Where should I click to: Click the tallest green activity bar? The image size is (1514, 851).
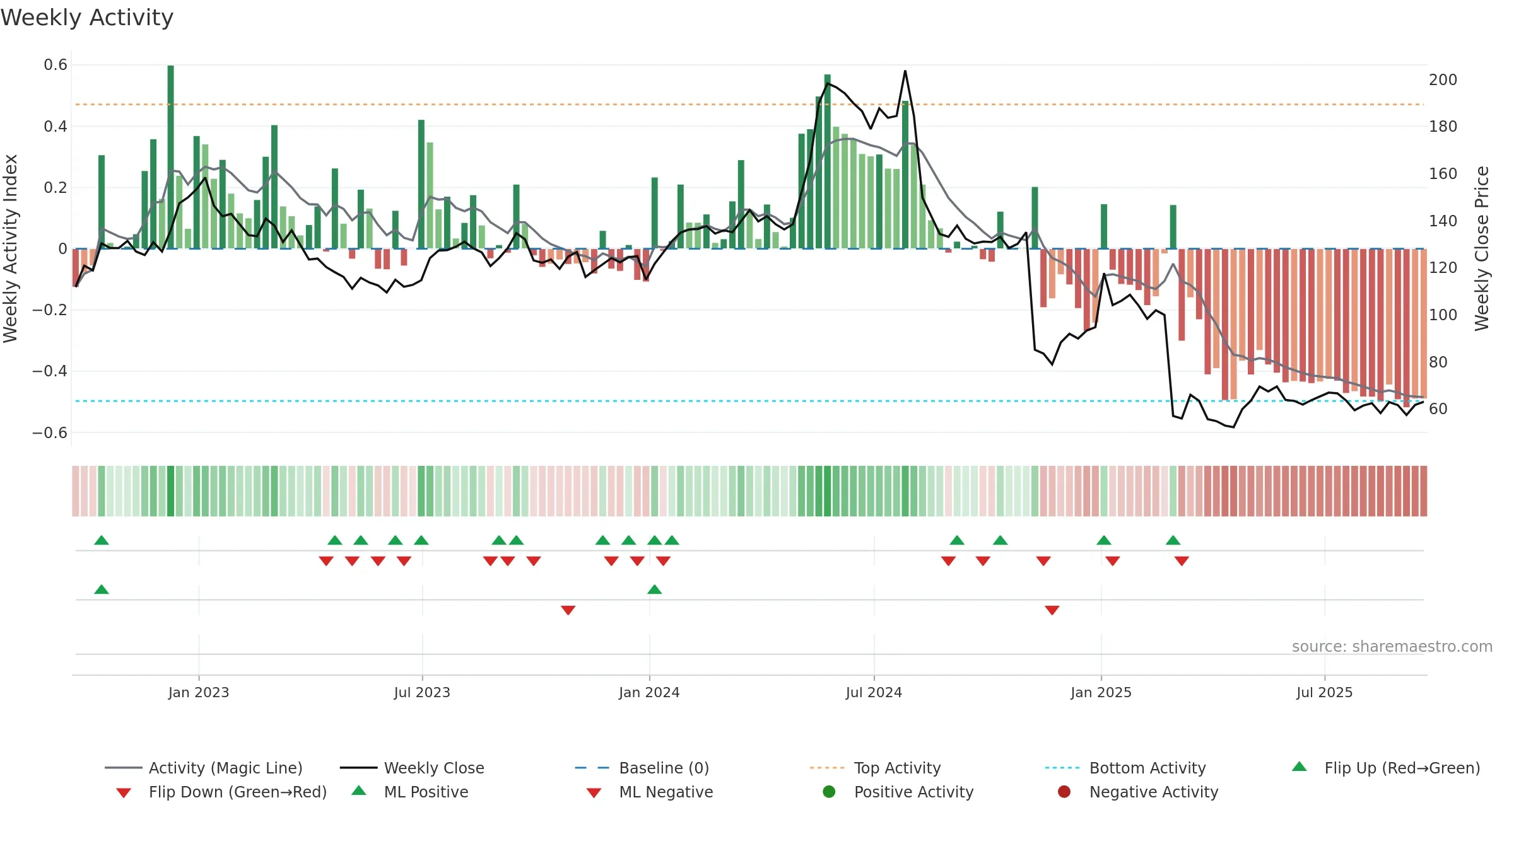coord(171,157)
